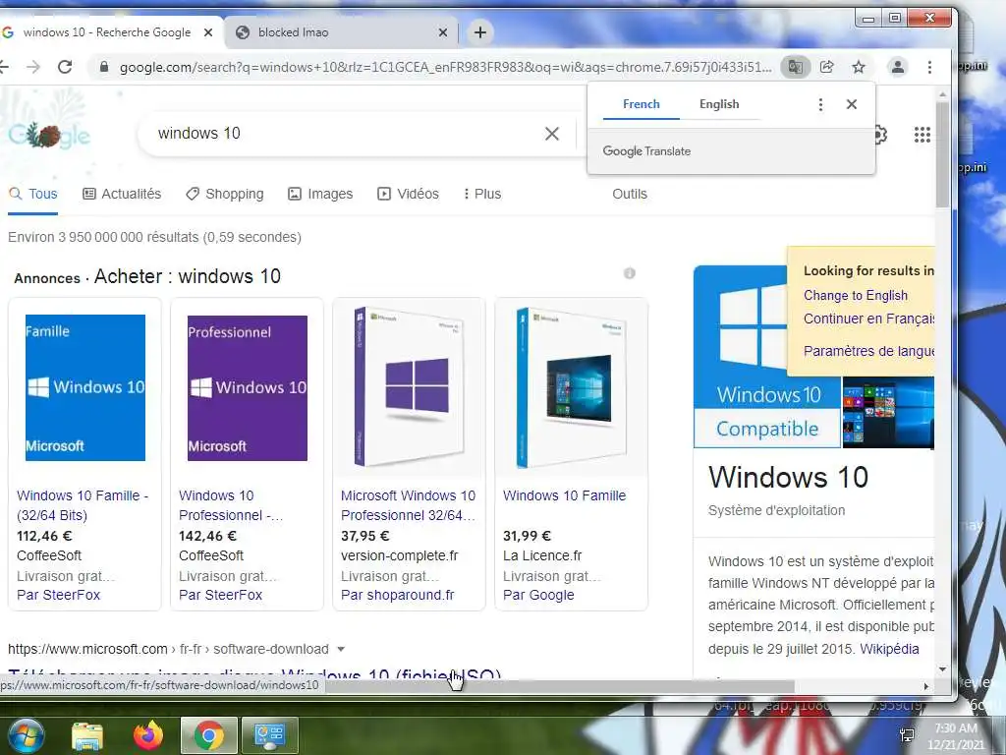The height and width of the screenshot is (755, 1006).
Task: Expand the Plus menu of search filters
Action: click(481, 194)
